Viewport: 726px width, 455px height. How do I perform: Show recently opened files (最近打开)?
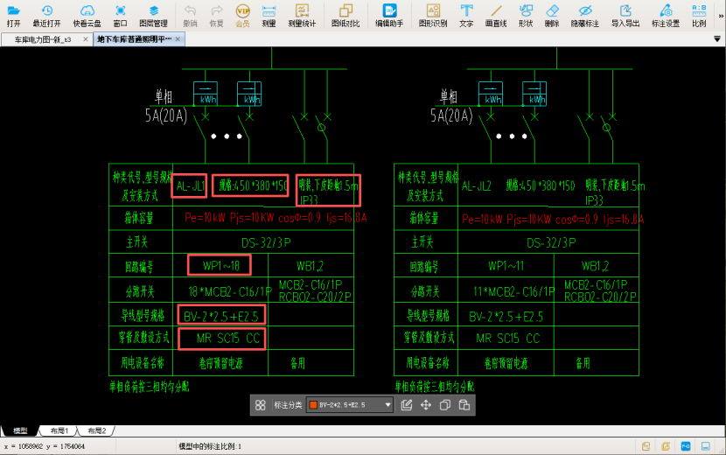pyautogui.click(x=46, y=15)
